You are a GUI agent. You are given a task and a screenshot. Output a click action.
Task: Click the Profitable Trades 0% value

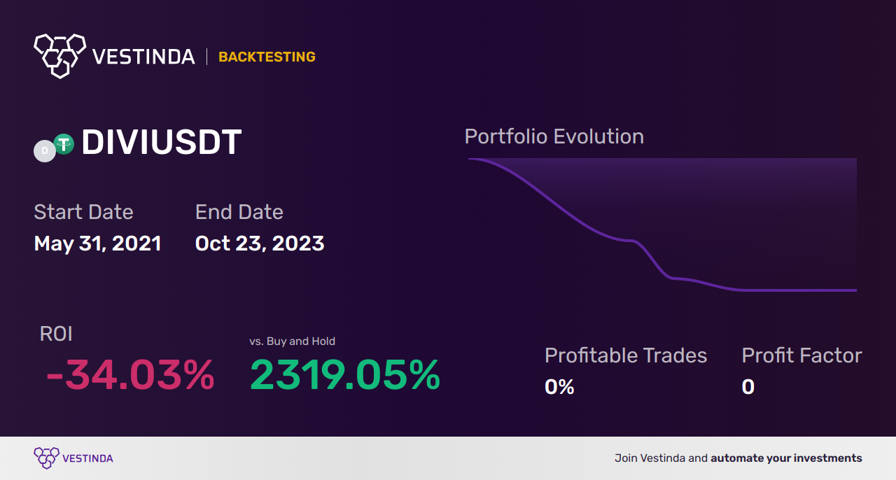pyautogui.click(x=559, y=387)
